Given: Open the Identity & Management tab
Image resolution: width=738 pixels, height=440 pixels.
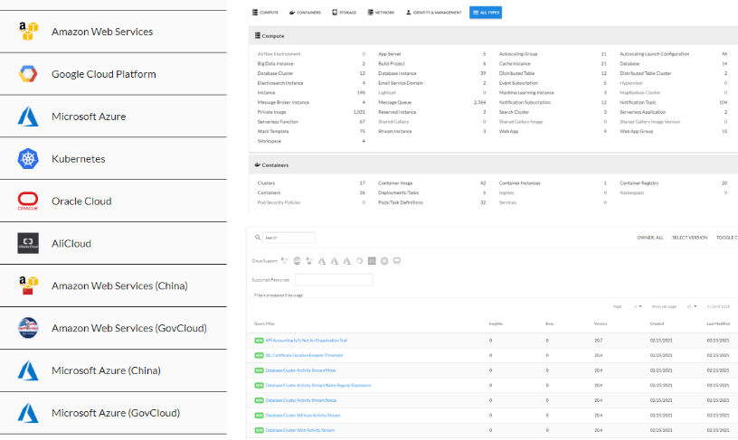Looking at the screenshot, I should pos(433,13).
